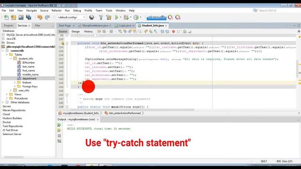
Task: Expand the Indexes folder
Action: (15, 83)
